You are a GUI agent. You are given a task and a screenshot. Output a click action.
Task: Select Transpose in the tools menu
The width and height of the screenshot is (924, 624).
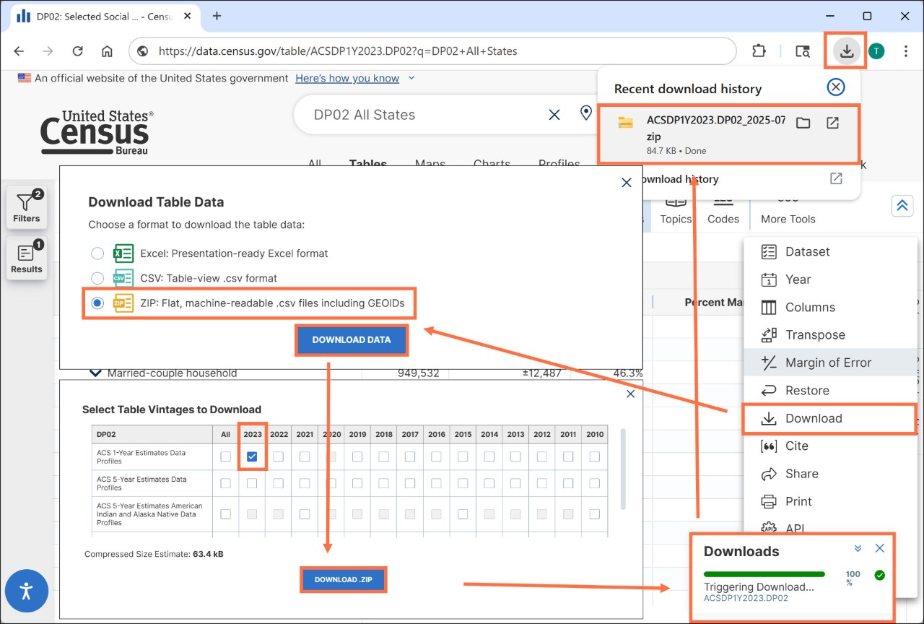pos(830,335)
